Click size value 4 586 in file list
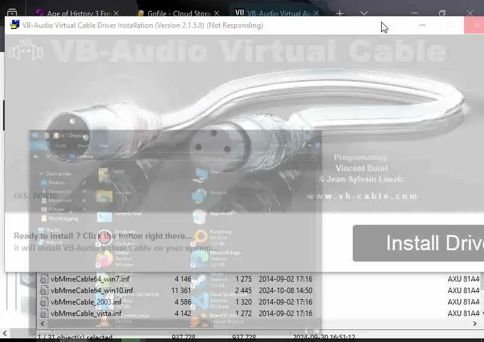Image resolution: width=484 pixels, height=342 pixels. coord(183,302)
